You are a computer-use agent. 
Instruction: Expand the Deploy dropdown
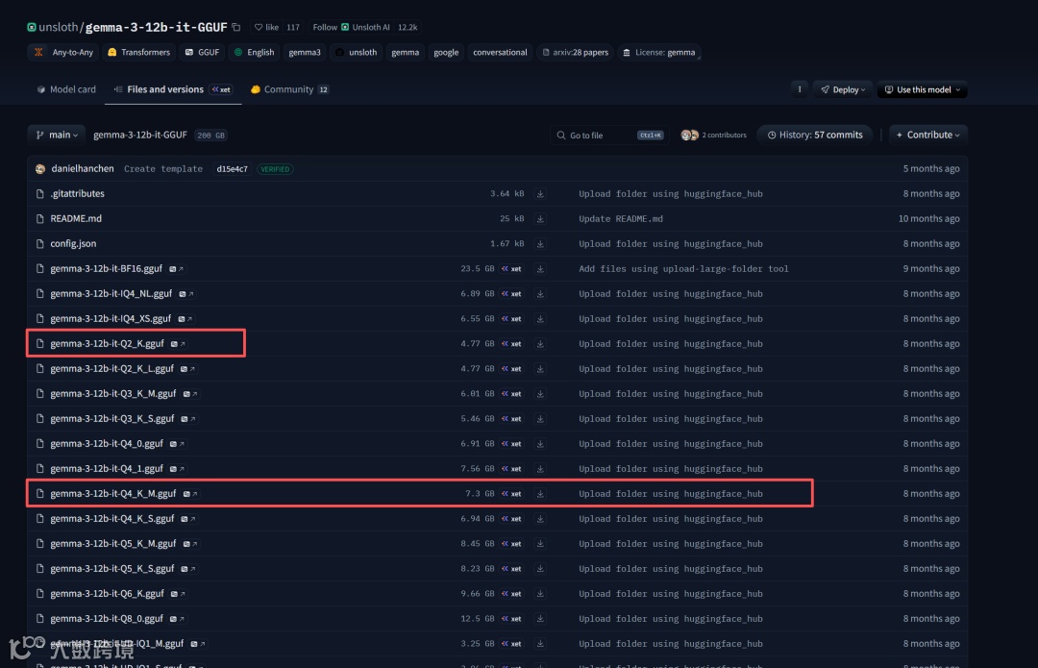(843, 89)
